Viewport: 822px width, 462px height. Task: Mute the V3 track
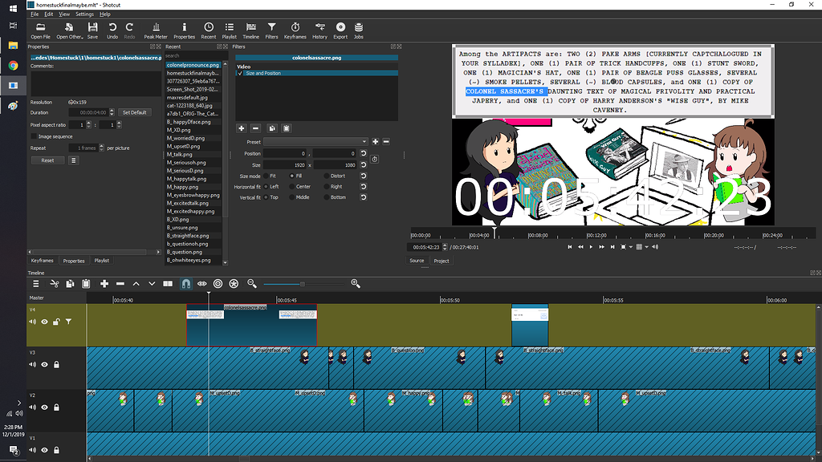click(33, 364)
